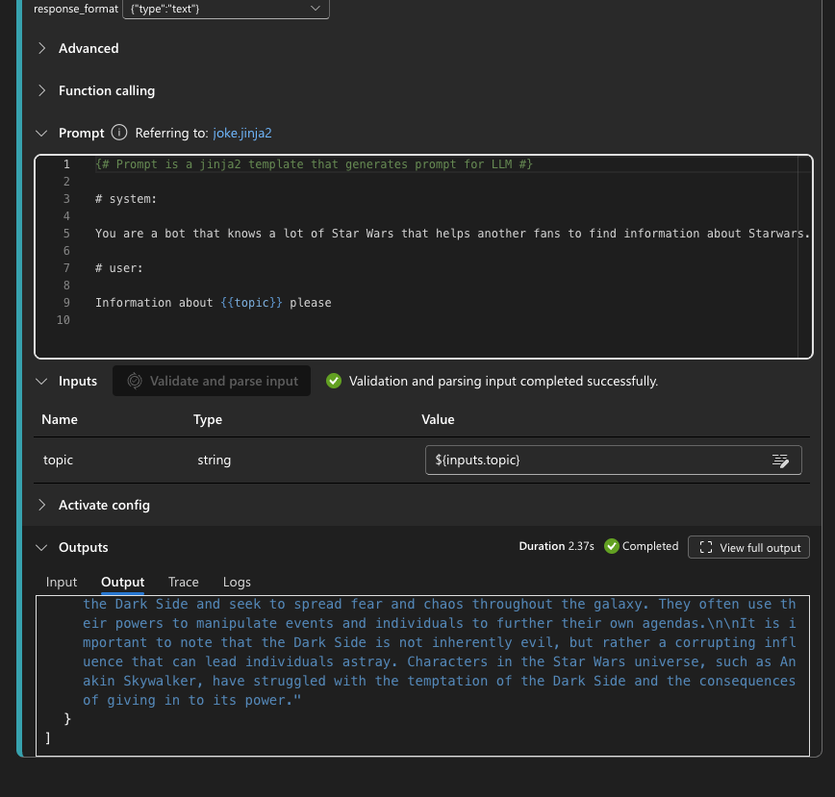Click the '# system:' line in editor

[126, 199]
